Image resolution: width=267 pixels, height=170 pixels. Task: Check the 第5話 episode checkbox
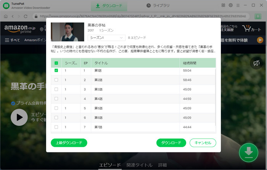[x=56, y=108]
